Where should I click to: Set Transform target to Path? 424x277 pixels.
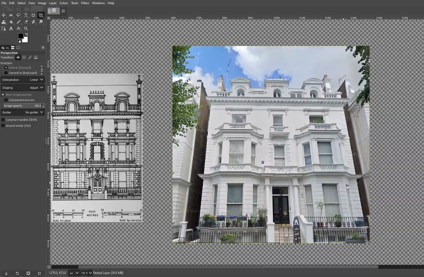click(x=30, y=57)
